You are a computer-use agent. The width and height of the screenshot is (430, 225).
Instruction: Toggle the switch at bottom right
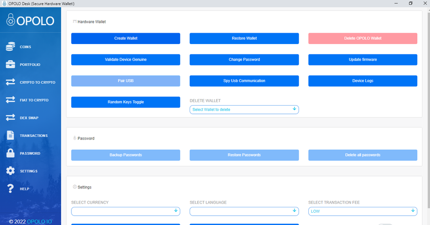[x=385, y=224]
